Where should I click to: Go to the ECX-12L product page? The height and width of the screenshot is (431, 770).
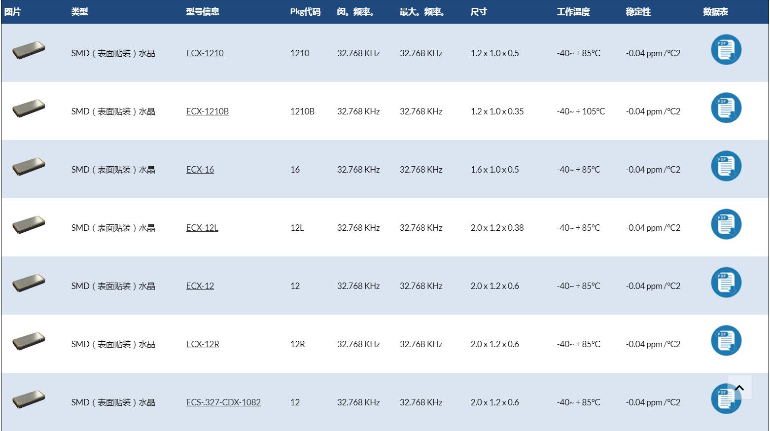202,228
